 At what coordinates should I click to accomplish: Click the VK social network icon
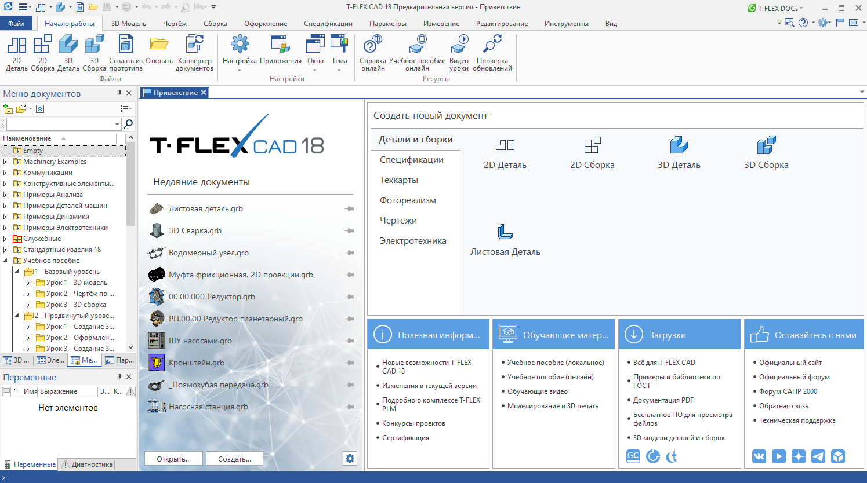click(759, 456)
